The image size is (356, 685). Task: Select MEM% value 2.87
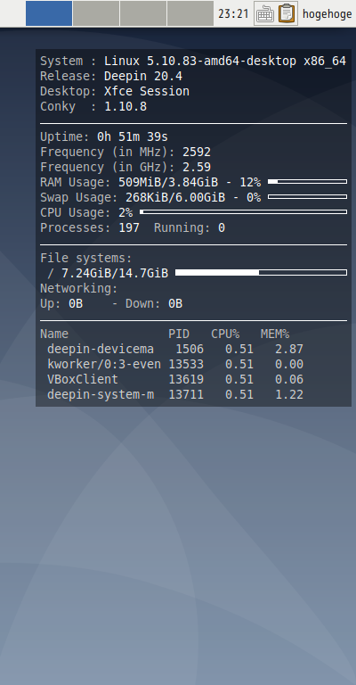(289, 349)
